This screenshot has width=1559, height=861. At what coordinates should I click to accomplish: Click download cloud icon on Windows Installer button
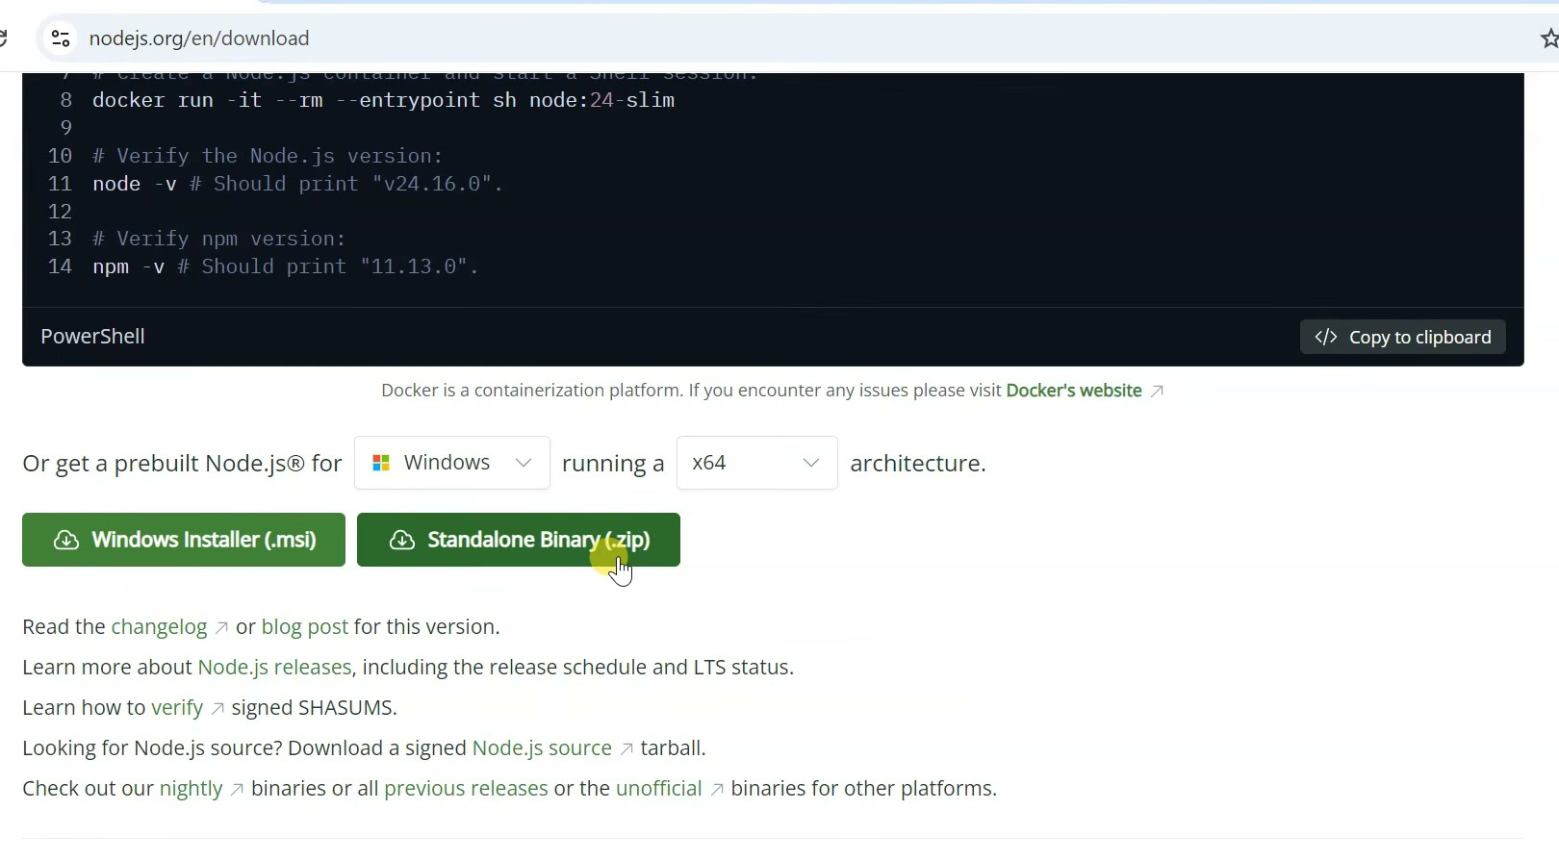click(x=65, y=540)
